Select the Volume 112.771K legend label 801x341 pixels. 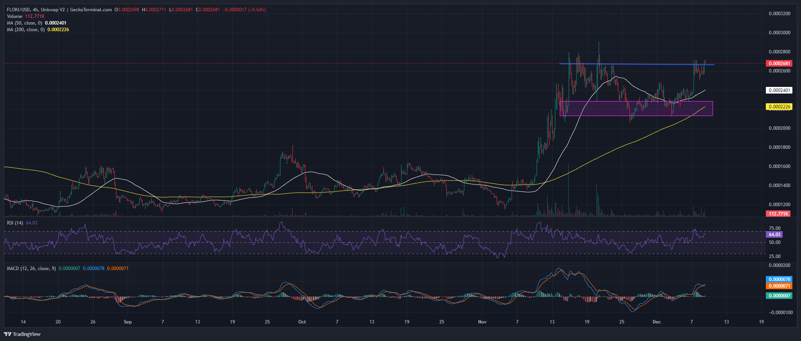pos(26,16)
